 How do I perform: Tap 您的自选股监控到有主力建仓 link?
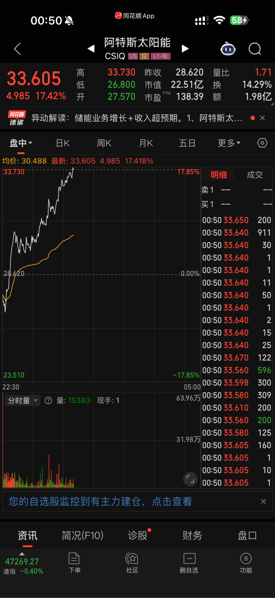100,502
